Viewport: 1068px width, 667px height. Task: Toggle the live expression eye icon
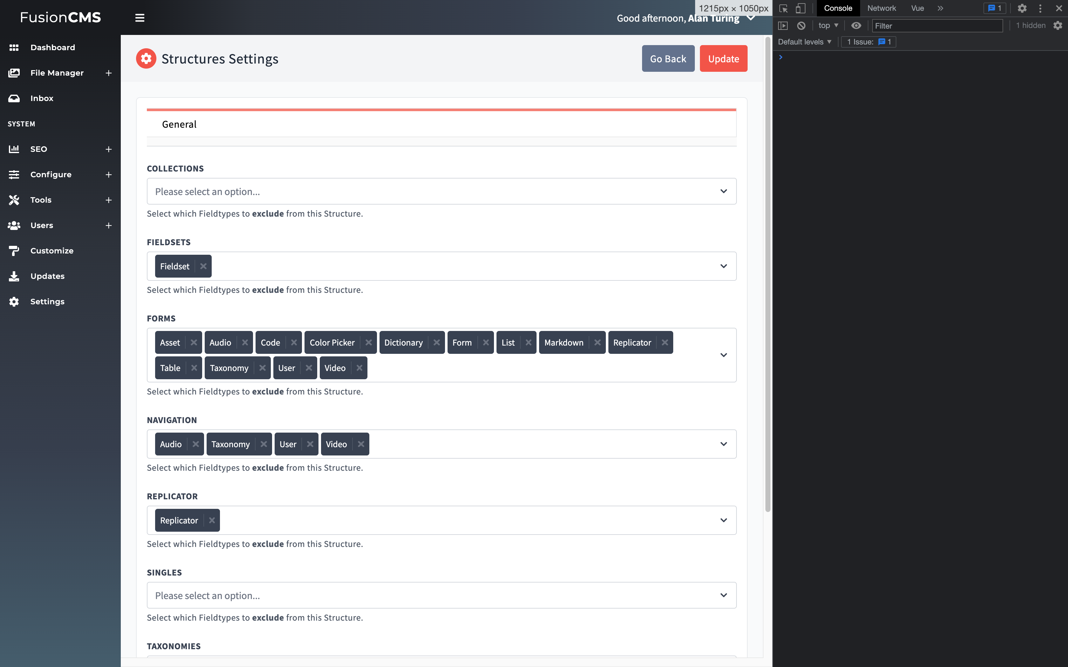coord(856,26)
